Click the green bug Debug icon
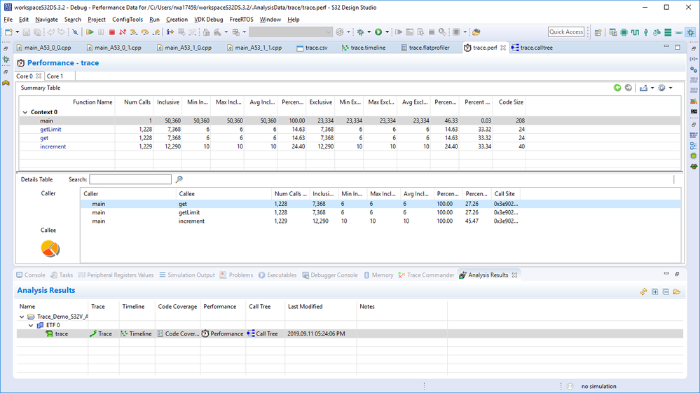The height and width of the screenshot is (393, 700). tap(360, 32)
